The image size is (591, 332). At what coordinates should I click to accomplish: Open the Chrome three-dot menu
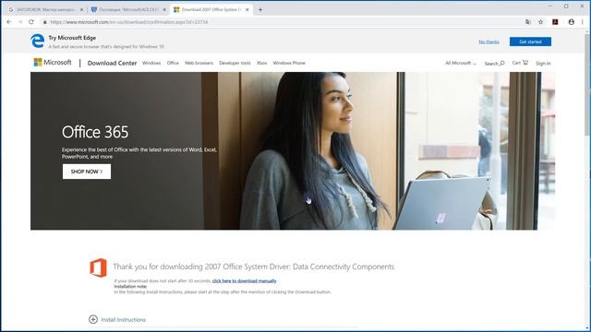click(x=583, y=22)
